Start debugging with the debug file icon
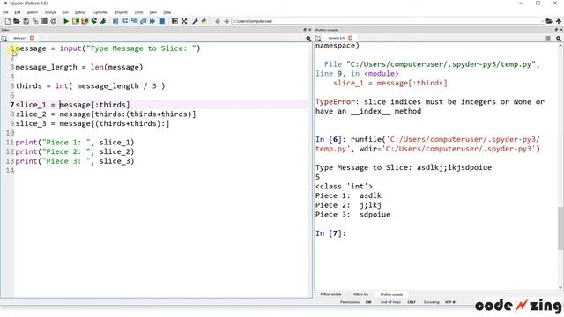 tap(115, 21)
